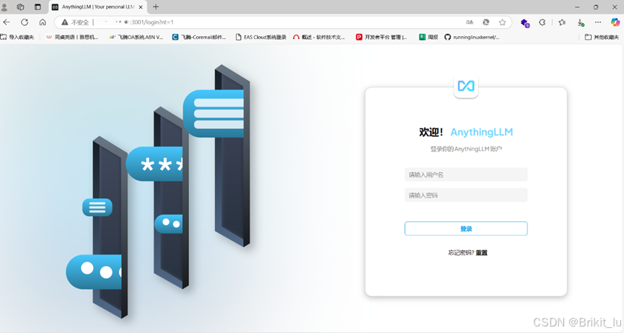Minimize the browser window
This screenshot has width=624, height=333.
(577, 7)
